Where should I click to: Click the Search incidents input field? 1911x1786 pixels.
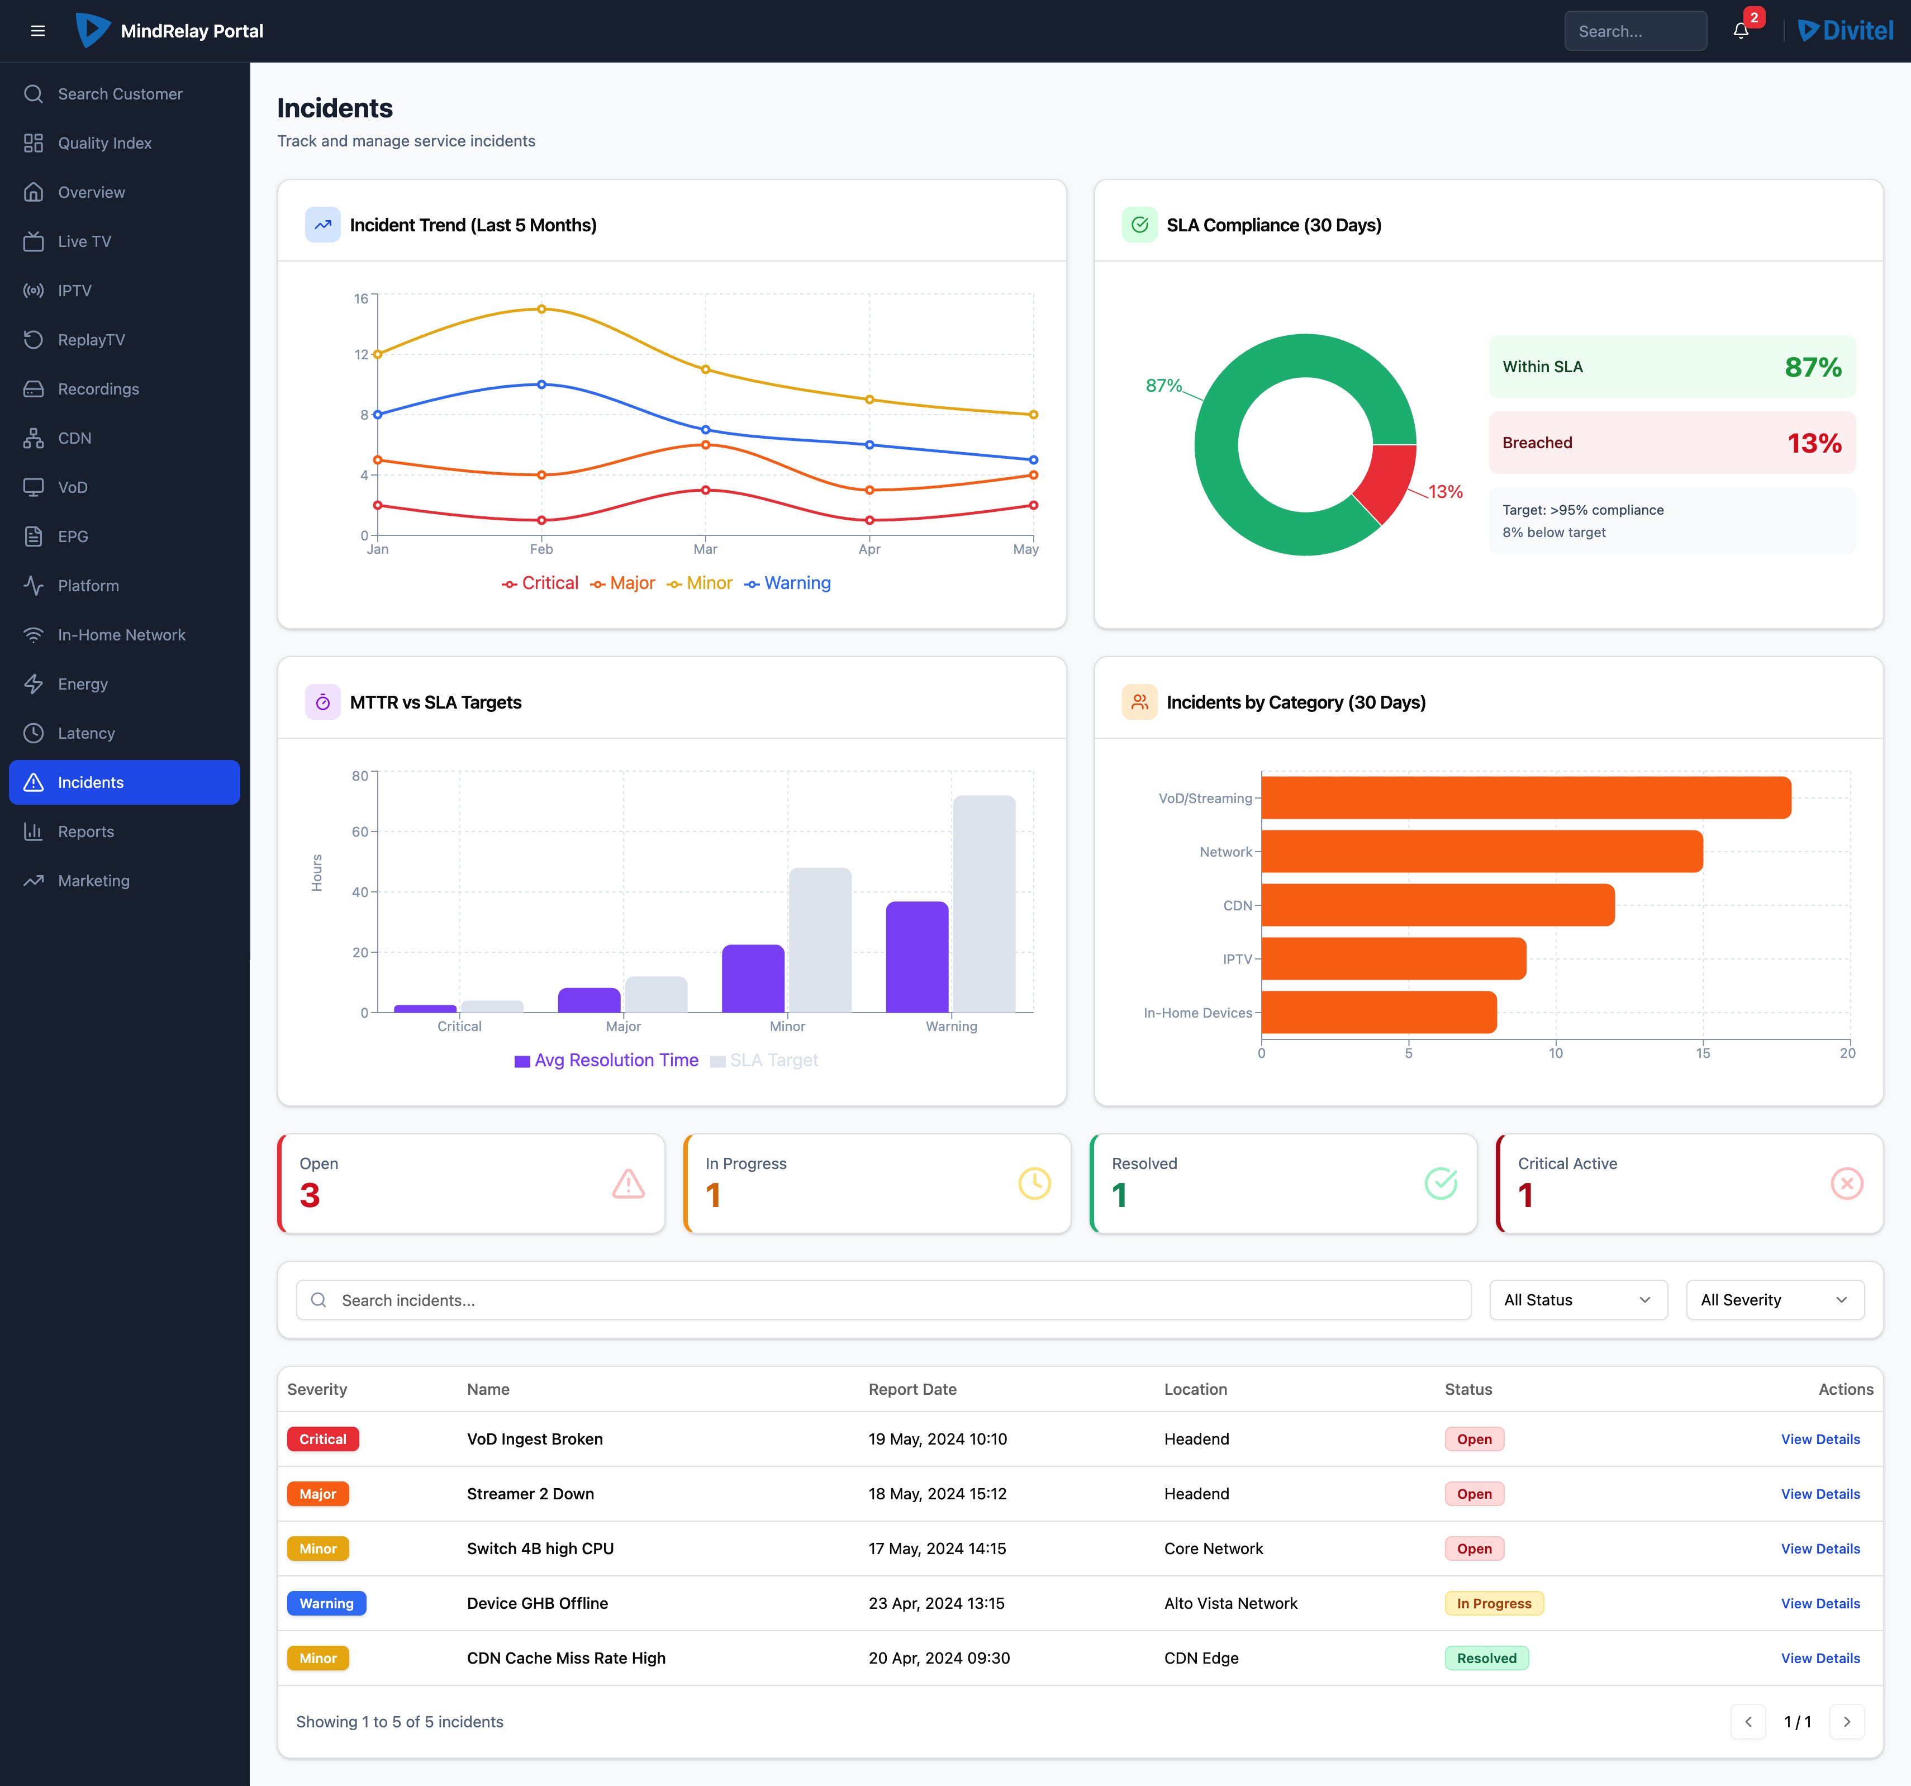coord(882,1300)
